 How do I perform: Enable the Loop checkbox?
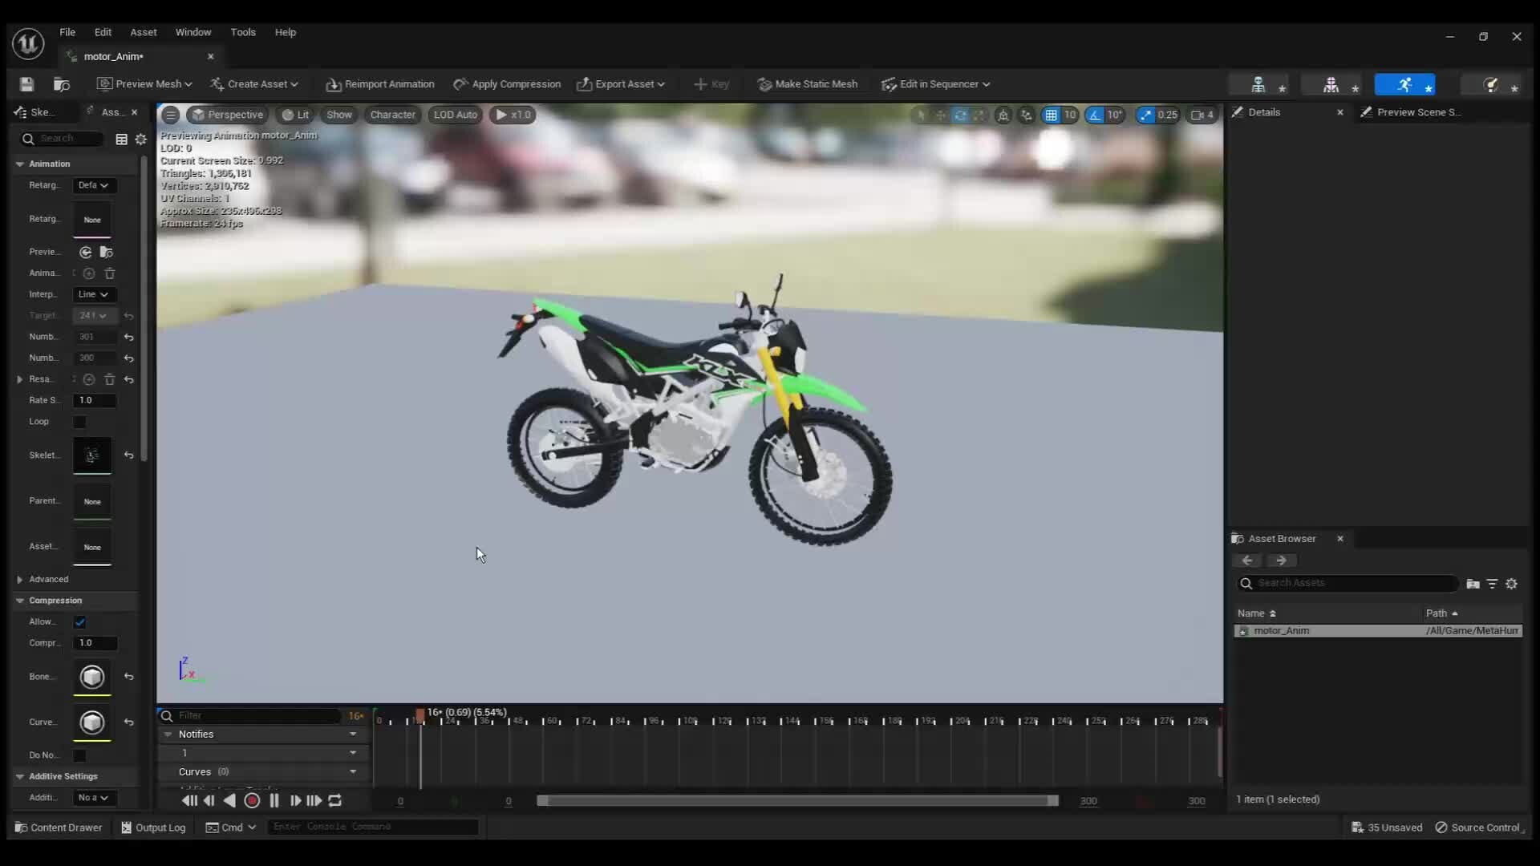[x=79, y=423]
